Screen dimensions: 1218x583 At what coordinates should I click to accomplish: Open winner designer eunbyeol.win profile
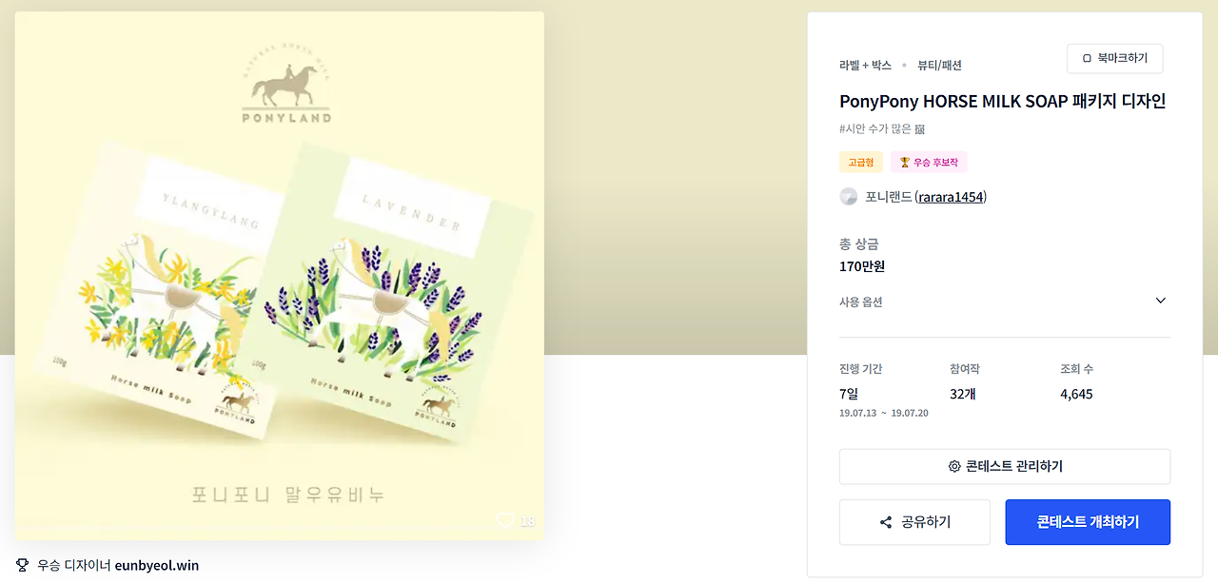pos(157,565)
